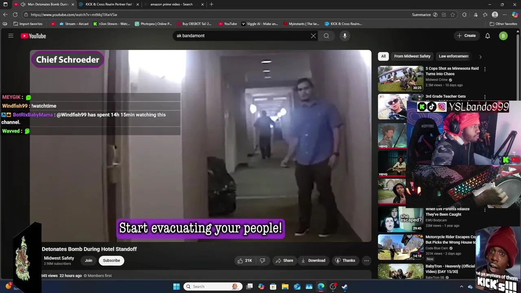
Task: Open Microsoft Store from the taskbar
Action: click(x=273, y=286)
